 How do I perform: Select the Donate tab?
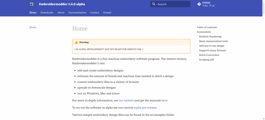click(107, 13)
